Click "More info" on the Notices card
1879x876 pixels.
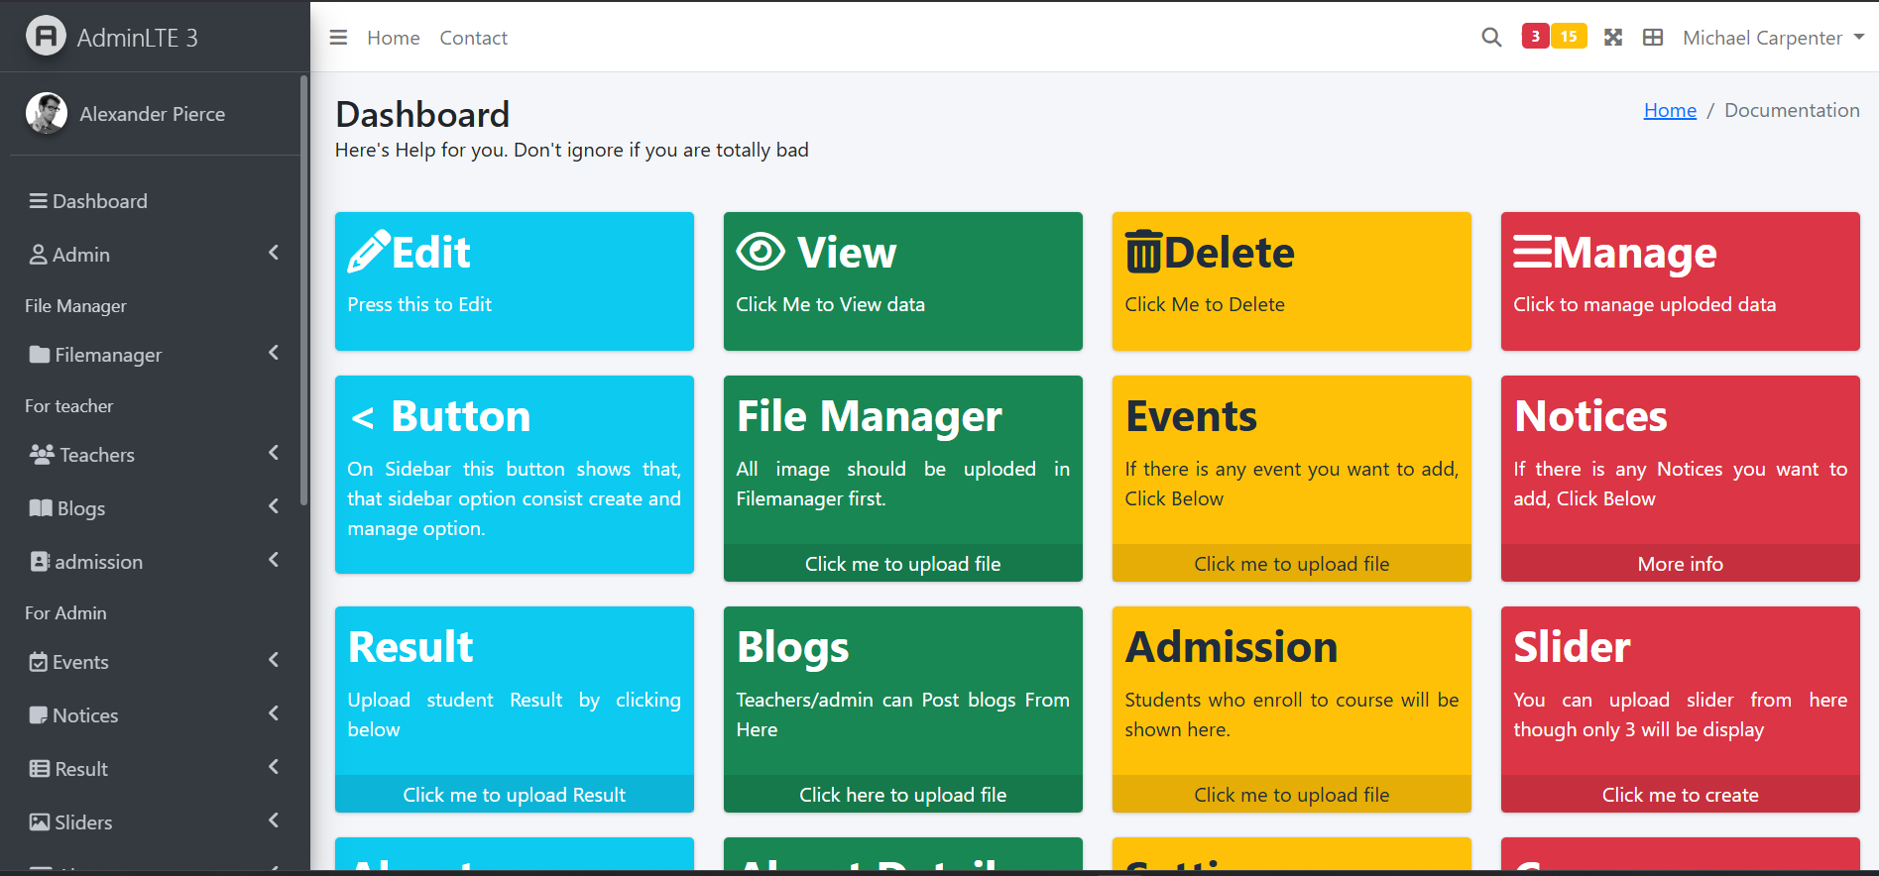pos(1680,564)
